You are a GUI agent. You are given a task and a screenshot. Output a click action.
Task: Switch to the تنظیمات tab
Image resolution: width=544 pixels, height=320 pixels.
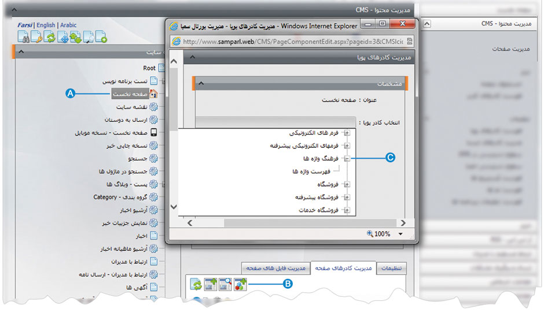pos(392,268)
